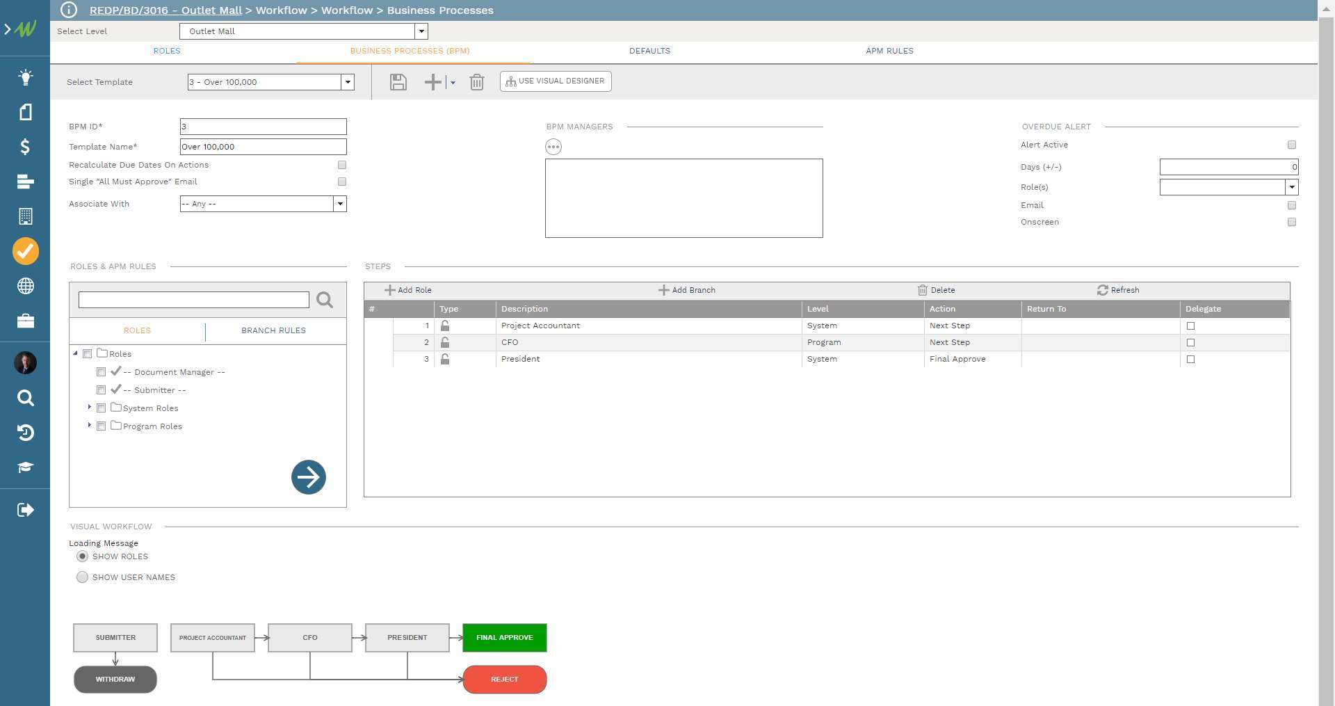Click Use Visual Designer button
This screenshot has width=1335, height=706.
(556, 81)
